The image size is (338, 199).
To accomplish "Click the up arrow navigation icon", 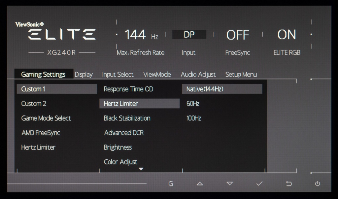I will click(200, 184).
